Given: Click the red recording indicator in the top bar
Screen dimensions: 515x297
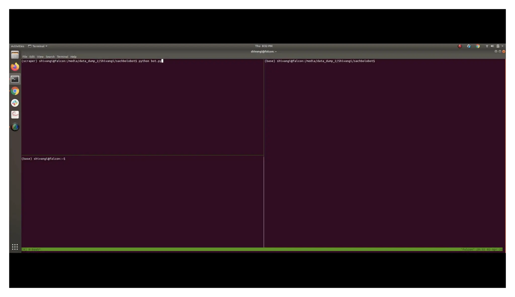Looking at the screenshot, I should click(x=460, y=46).
